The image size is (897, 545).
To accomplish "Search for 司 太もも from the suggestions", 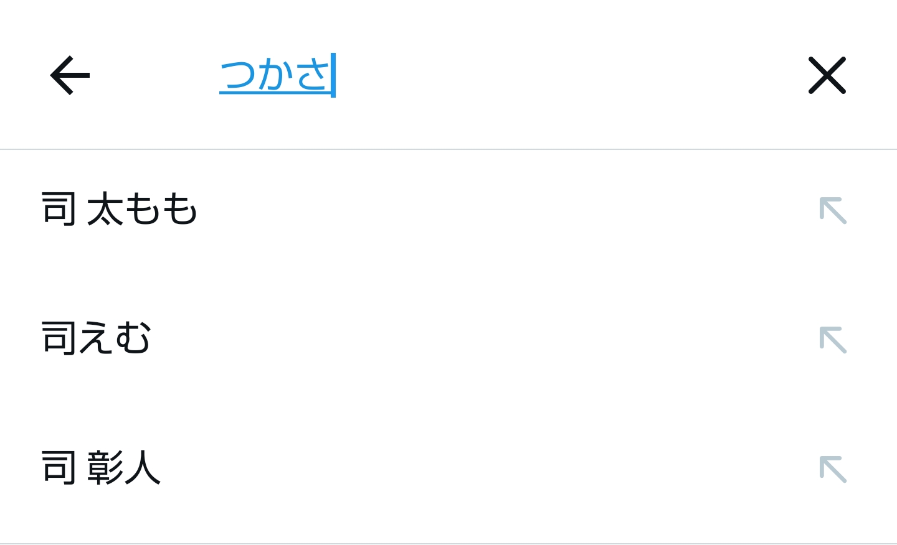I will point(120,209).
